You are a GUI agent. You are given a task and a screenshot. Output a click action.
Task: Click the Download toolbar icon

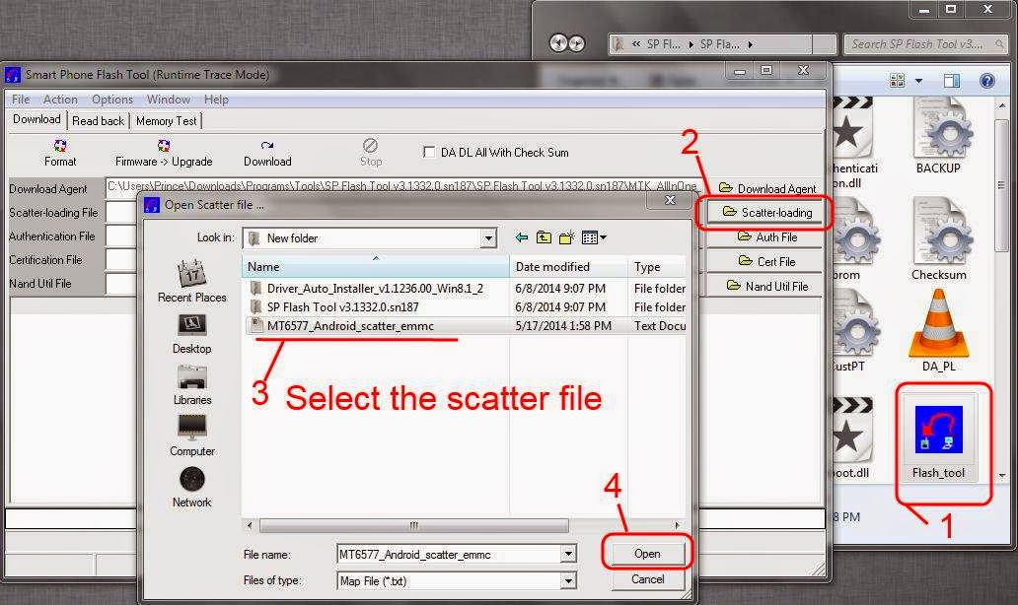tap(267, 153)
